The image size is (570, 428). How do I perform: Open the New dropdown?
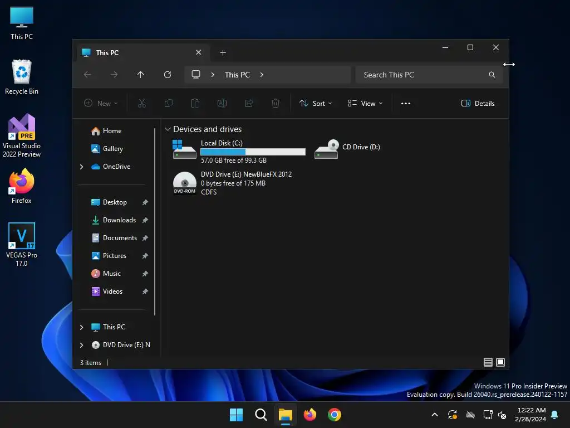[x=101, y=103]
